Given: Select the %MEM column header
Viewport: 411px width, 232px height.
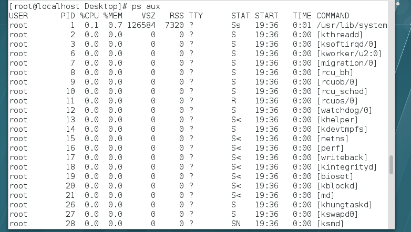Looking at the screenshot, I should pos(112,16).
